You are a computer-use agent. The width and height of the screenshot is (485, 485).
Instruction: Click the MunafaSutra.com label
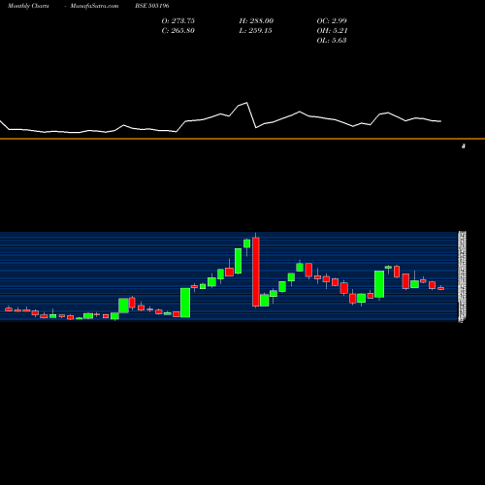(x=94, y=6)
